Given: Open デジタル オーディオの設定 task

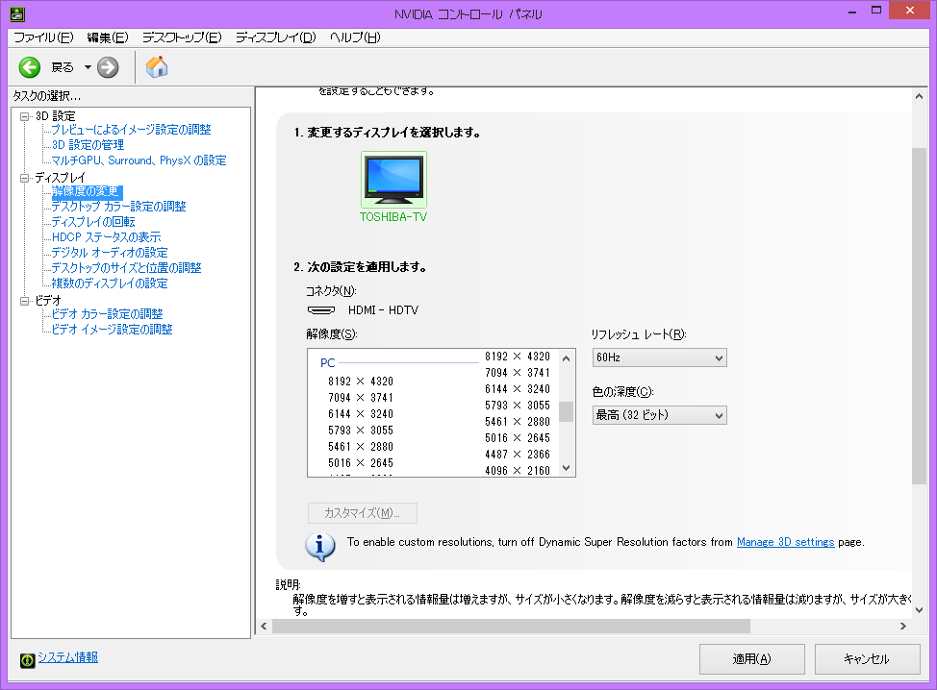Looking at the screenshot, I should [x=110, y=253].
